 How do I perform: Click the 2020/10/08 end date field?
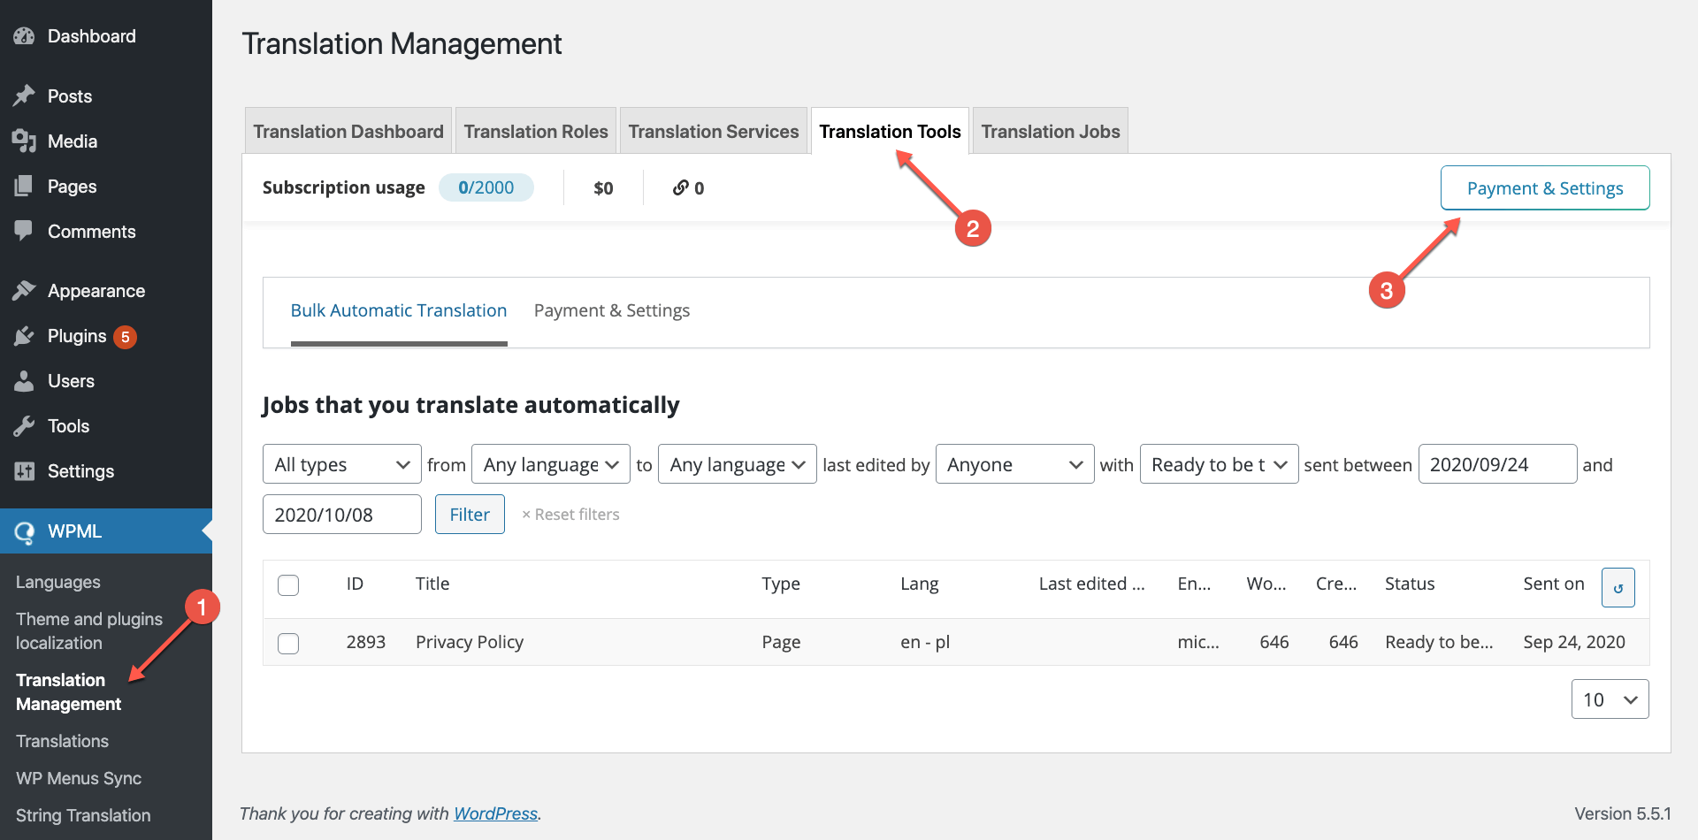[x=342, y=514]
